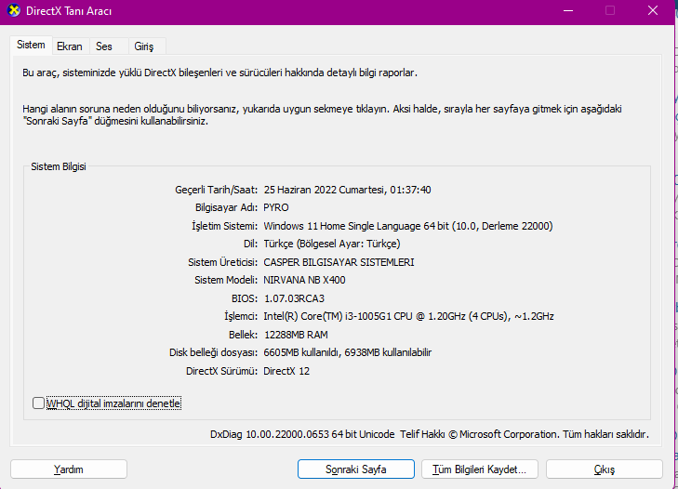Click the Sonraki Sayfa button
678x489 pixels.
tap(356, 469)
